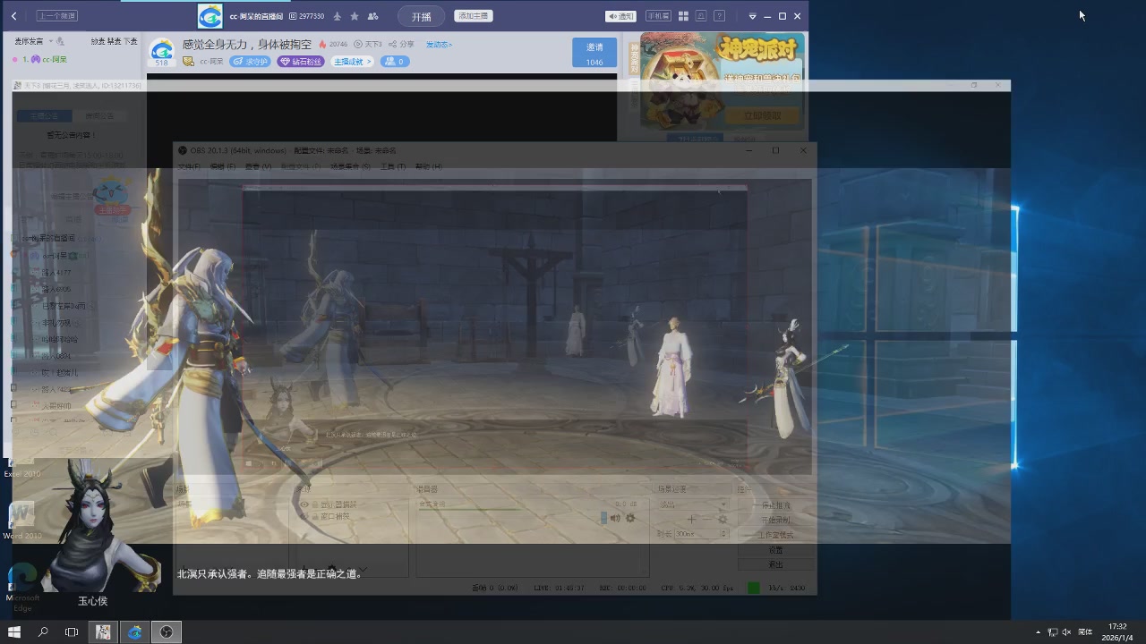Screen dimensions: 1146x644
Task: Adjust the 300ms duration stepper
Action: tap(723, 534)
